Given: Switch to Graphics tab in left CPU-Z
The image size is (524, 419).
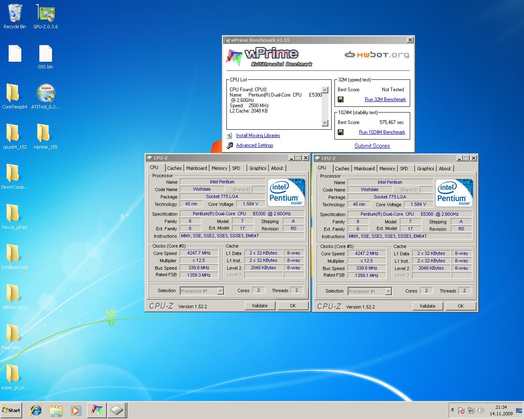Looking at the screenshot, I should pos(258,168).
